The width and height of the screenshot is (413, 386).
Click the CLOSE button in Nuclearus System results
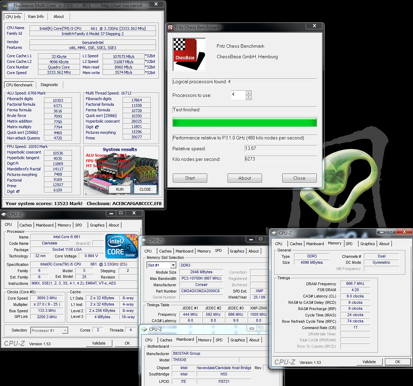pyautogui.click(x=145, y=189)
